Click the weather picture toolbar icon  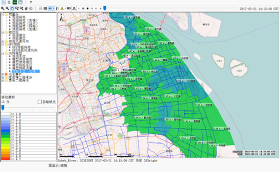(20, 2)
